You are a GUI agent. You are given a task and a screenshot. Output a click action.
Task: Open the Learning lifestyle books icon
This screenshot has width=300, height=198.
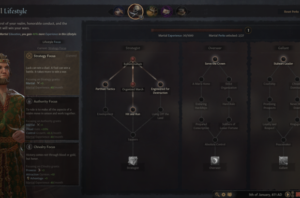[181, 11]
